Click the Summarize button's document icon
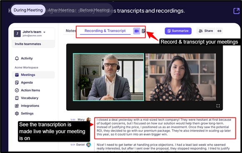This screenshot has height=153, width=242. pyautogui.click(x=169, y=31)
